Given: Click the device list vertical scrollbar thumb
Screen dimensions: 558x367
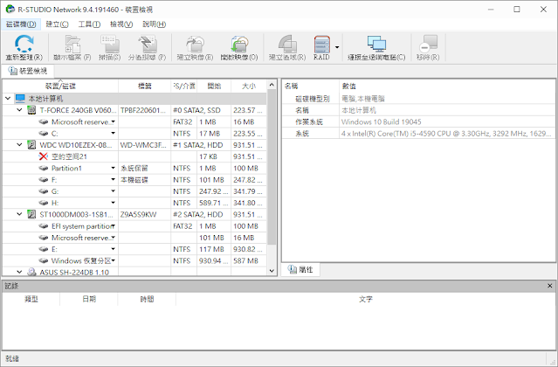Looking at the screenshot, I should [272, 167].
